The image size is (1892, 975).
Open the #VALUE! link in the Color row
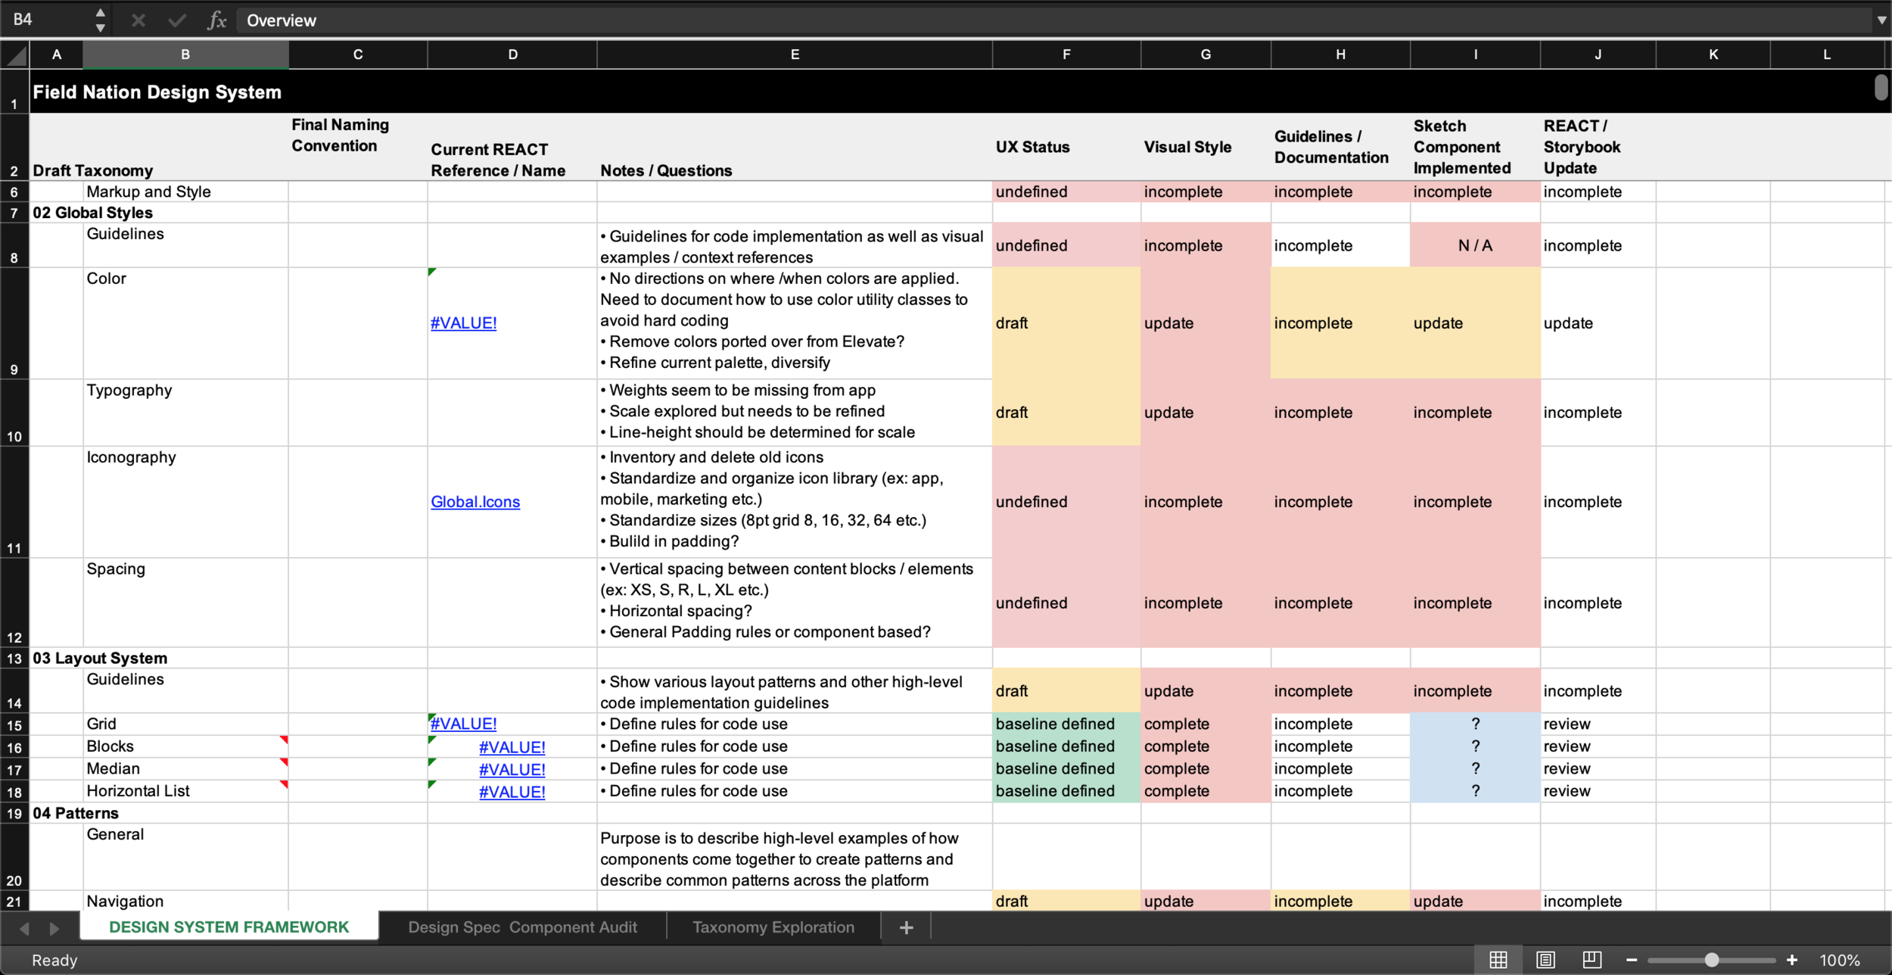pyautogui.click(x=464, y=323)
